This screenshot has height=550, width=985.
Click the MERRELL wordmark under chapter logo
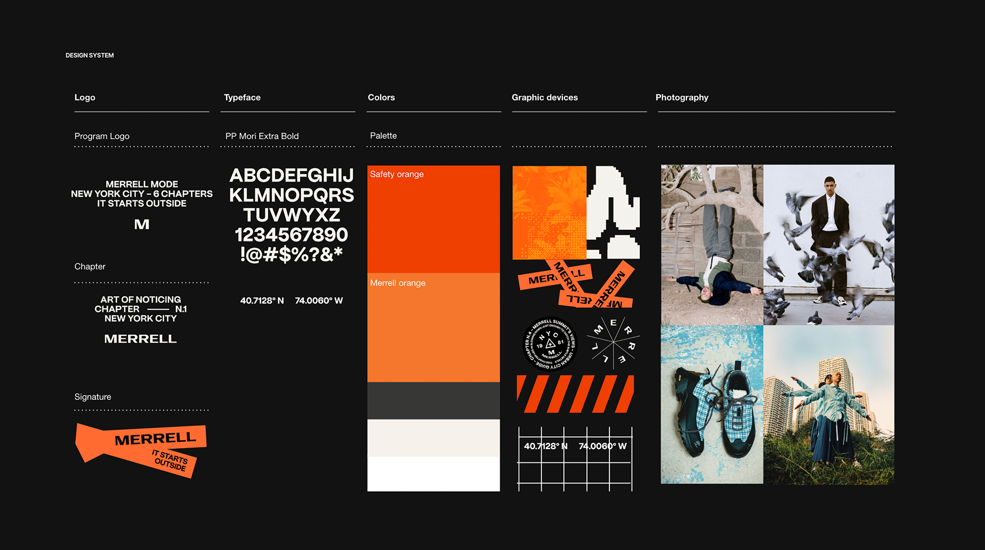[140, 339]
